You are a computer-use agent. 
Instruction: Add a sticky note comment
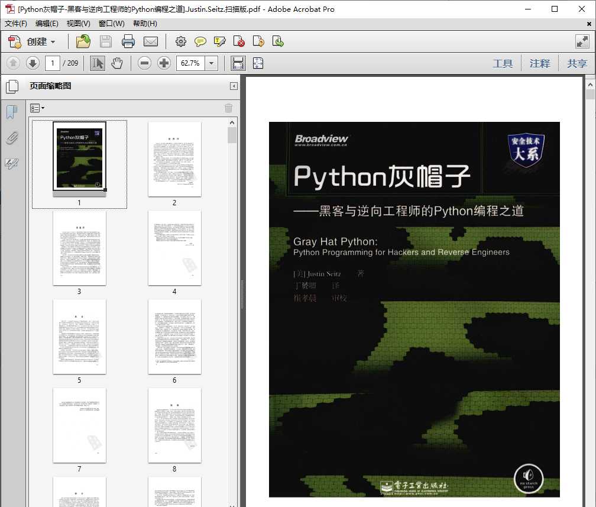pos(200,41)
